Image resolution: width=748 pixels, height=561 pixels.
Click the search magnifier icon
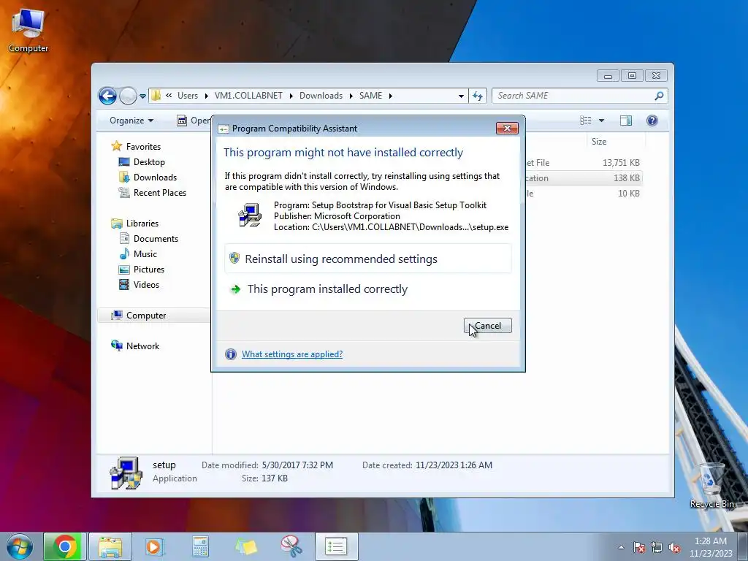(x=660, y=96)
